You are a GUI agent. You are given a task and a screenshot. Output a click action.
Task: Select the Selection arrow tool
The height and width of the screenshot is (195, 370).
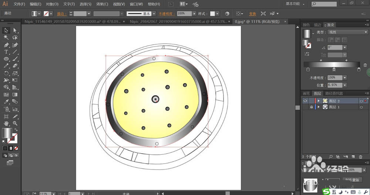pos(6,30)
